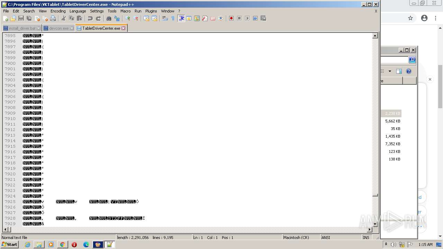
Task: Cut selection using scissors icon
Action: (x=64, y=18)
